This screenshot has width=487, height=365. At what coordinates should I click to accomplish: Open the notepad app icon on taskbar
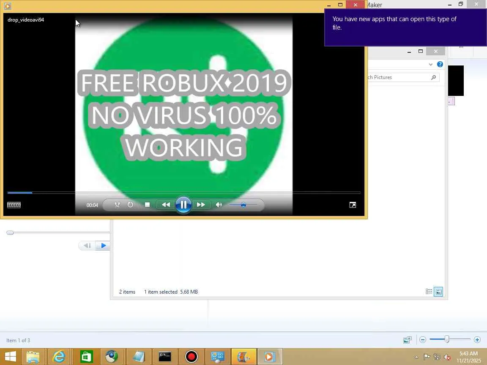pyautogui.click(x=139, y=357)
